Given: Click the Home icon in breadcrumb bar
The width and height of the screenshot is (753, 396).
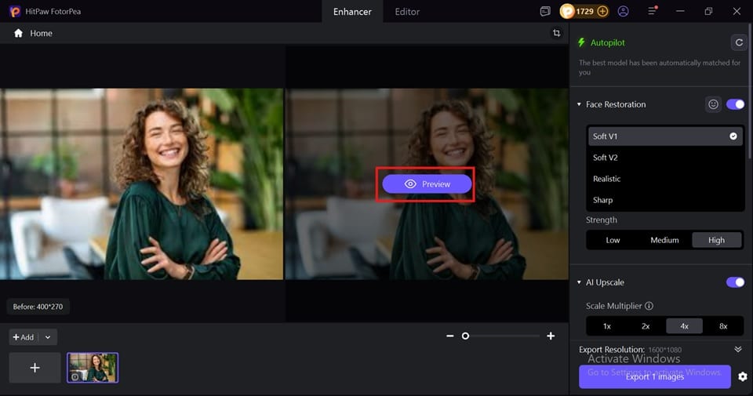Looking at the screenshot, I should point(18,33).
